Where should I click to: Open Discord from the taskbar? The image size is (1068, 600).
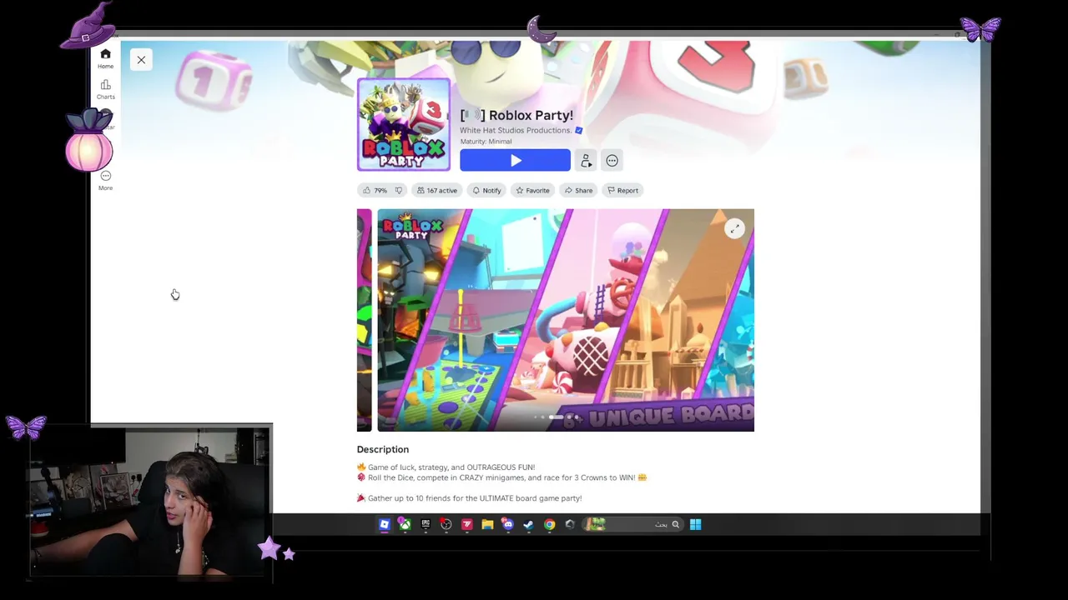tap(508, 524)
